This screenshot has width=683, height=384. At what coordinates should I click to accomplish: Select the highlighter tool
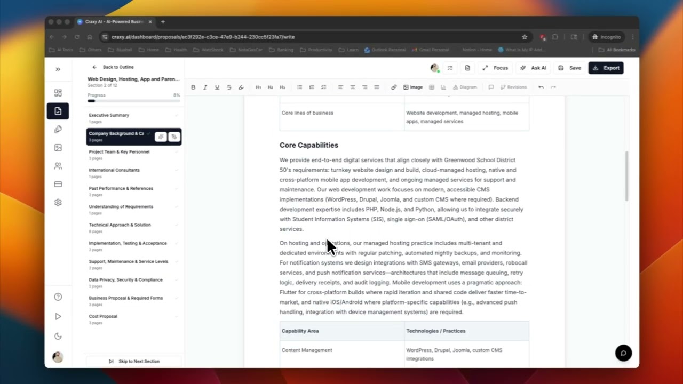pyautogui.click(x=241, y=87)
